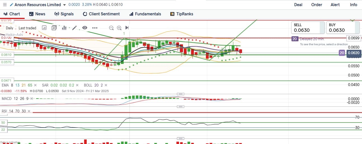Open the drawing pencil tool
The width and height of the screenshot is (362, 144).
point(74,28)
